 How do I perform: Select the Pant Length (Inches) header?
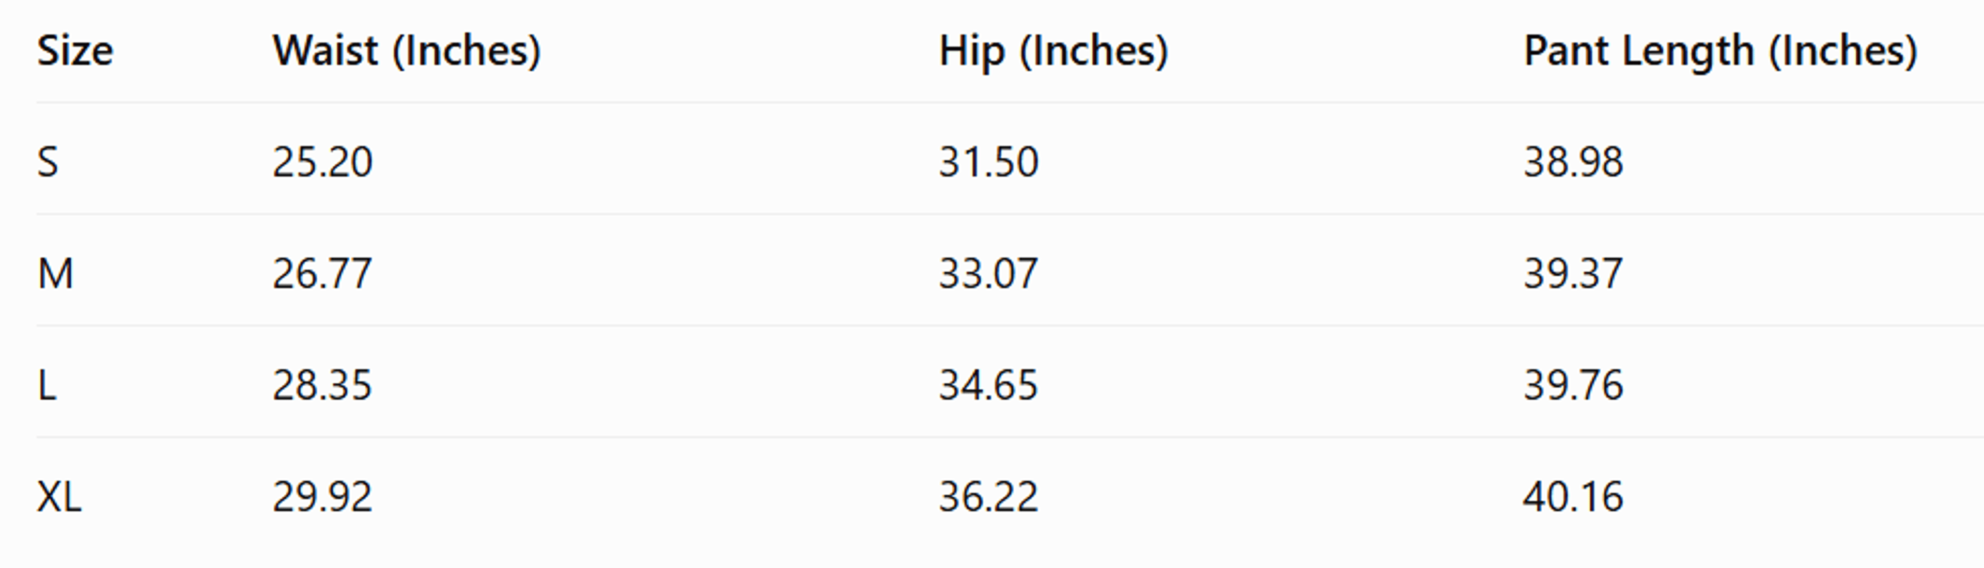(x=1720, y=52)
